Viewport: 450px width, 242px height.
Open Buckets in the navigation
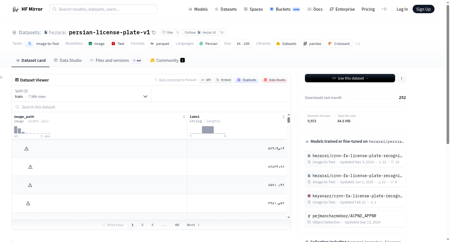[x=285, y=9]
